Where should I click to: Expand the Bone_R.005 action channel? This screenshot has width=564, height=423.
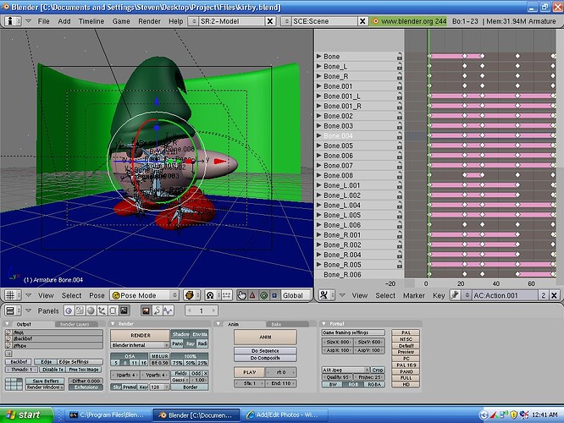click(318, 265)
